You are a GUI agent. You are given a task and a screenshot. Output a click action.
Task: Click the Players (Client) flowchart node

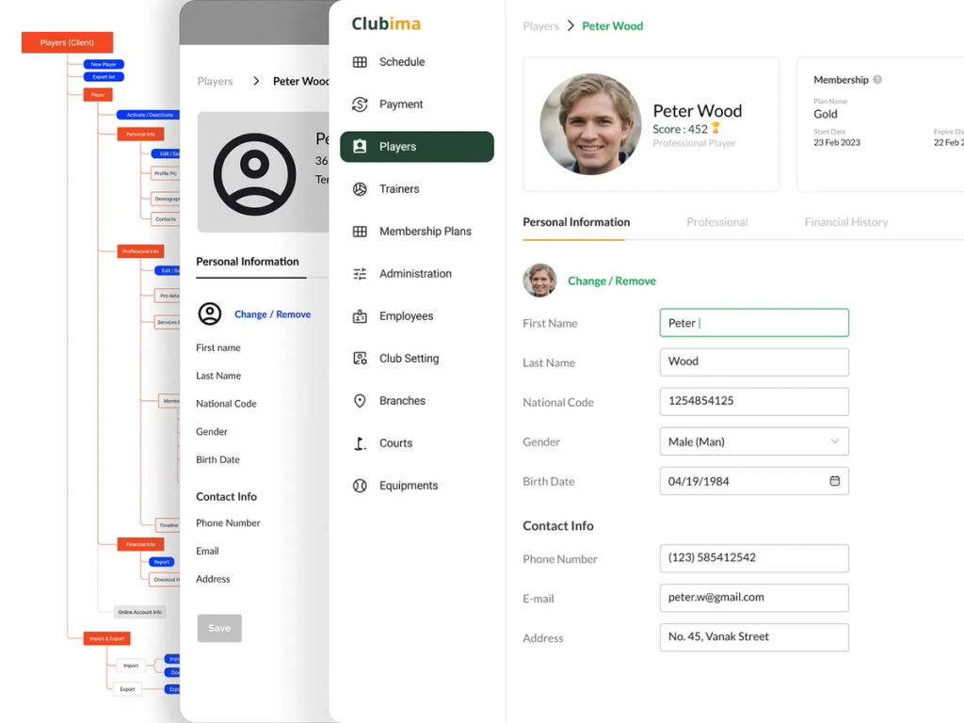(x=67, y=42)
